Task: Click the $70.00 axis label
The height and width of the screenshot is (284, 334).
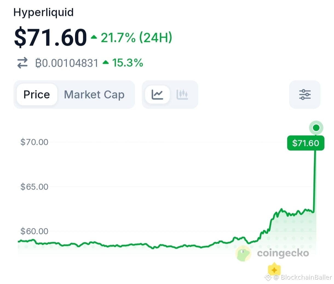Action: (34, 142)
